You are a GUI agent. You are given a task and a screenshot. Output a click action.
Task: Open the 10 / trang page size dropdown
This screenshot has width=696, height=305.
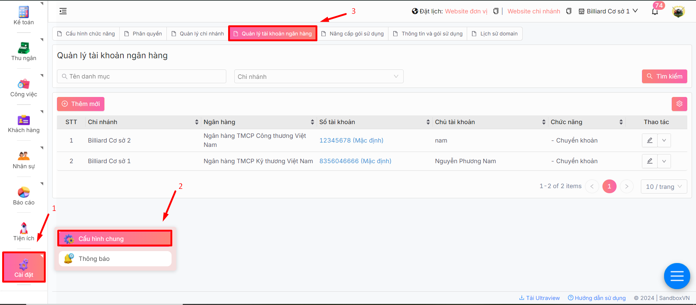[x=663, y=187]
